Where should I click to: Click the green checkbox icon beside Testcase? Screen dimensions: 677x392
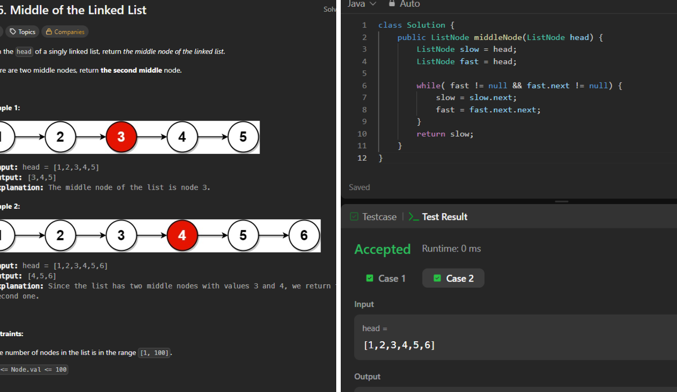click(354, 217)
